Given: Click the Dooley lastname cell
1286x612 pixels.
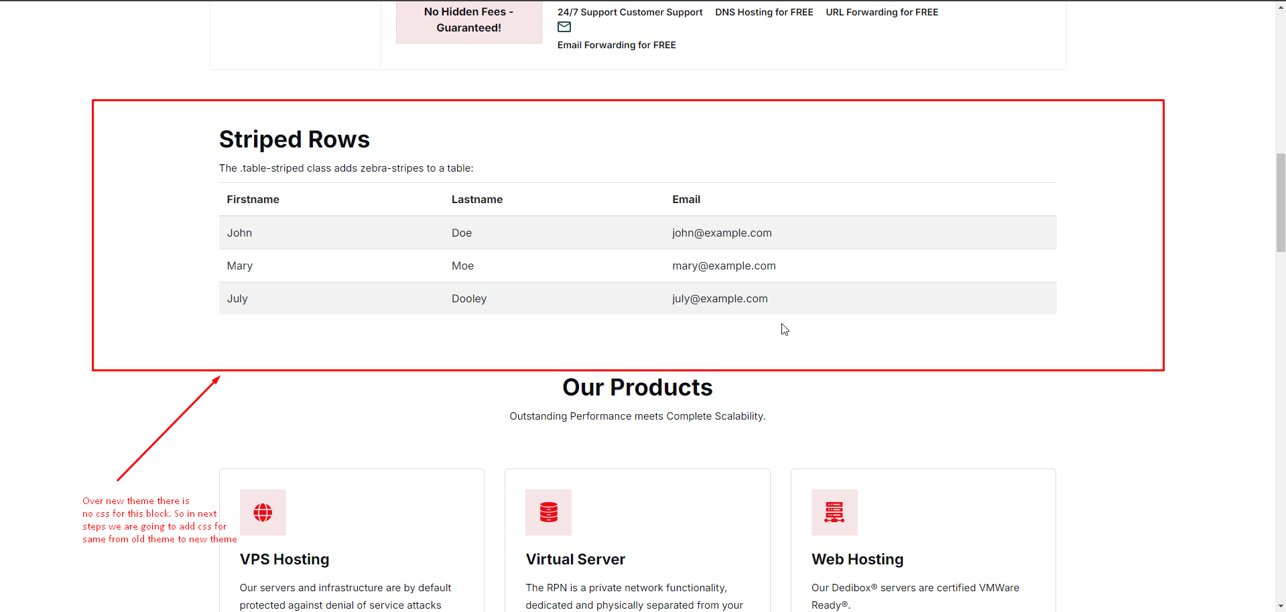Looking at the screenshot, I should [468, 299].
